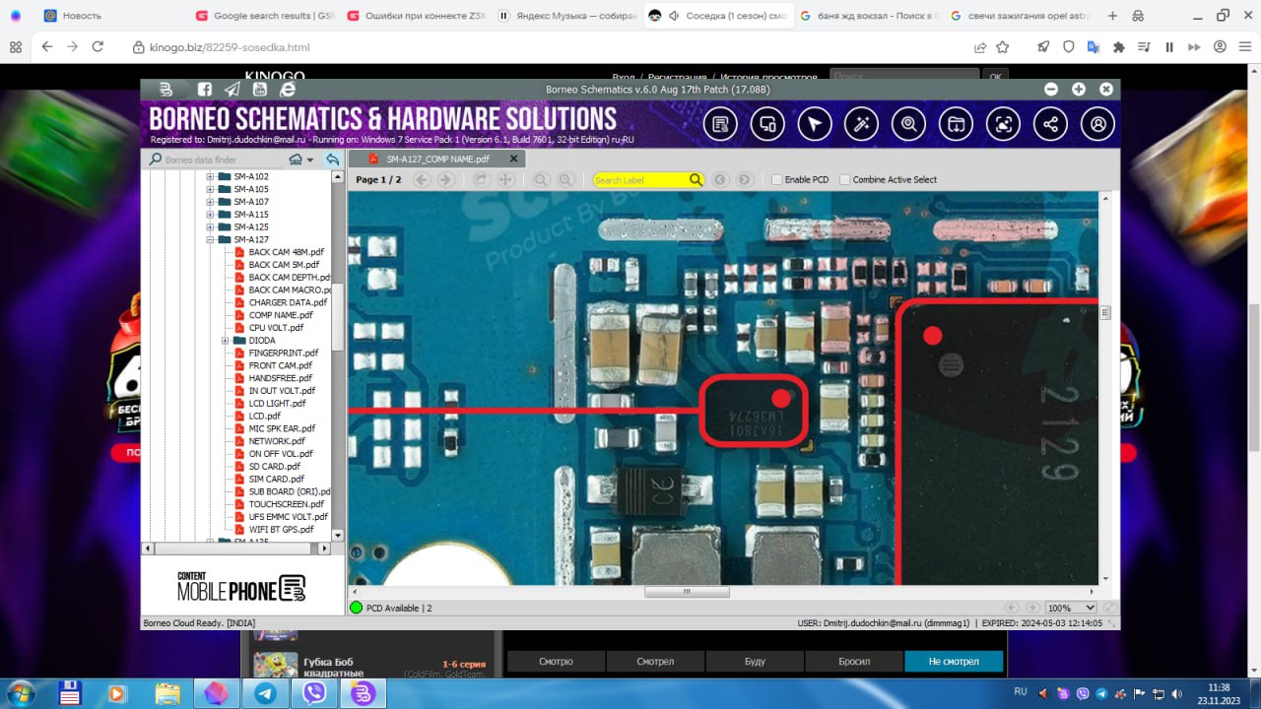Click the Telegram paper-plane icon in Borneo title bar
Image resolution: width=1261 pixels, height=709 pixels.
[x=232, y=89]
